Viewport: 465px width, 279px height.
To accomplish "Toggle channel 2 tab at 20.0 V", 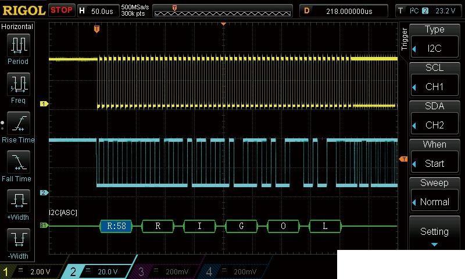I will click(x=99, y=271).
